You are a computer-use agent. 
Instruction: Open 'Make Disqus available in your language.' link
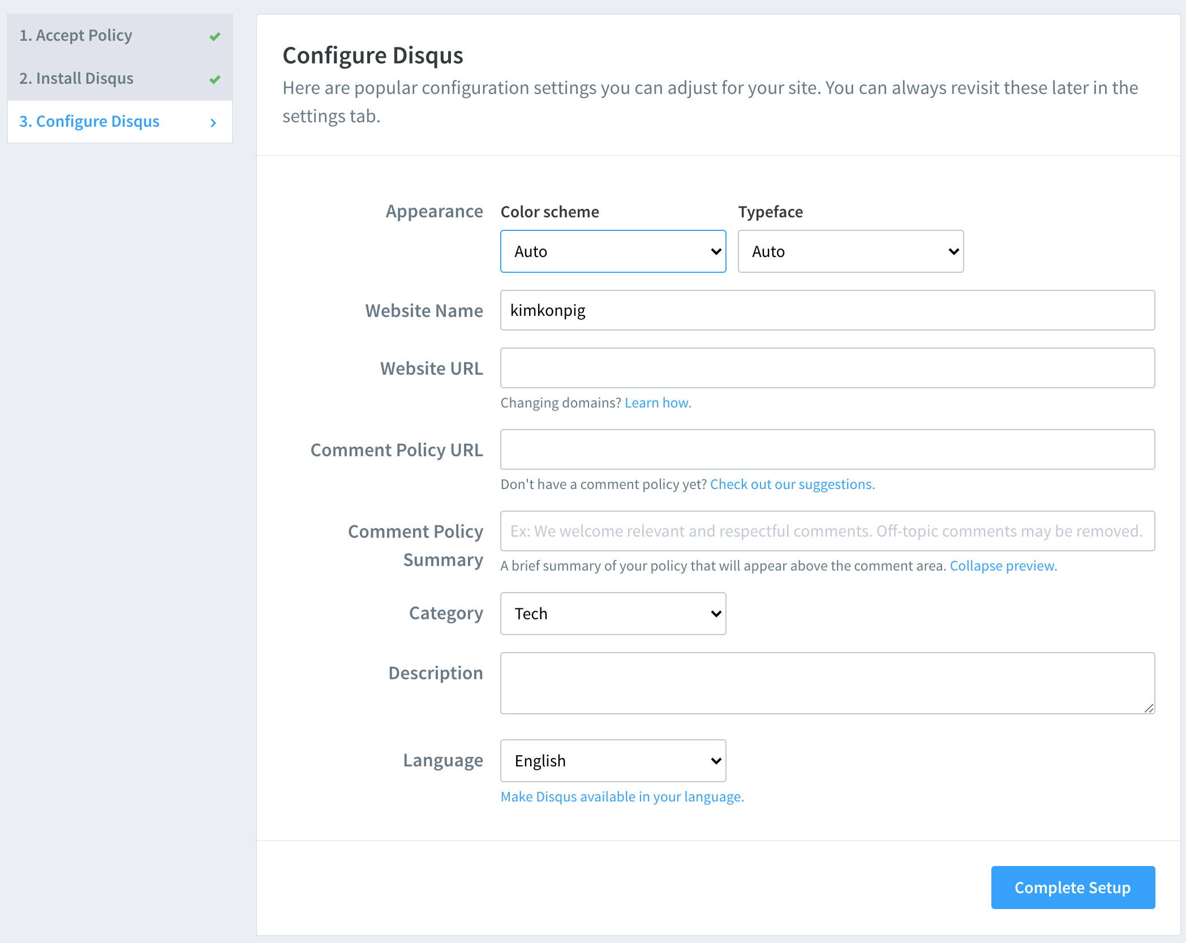coord(622,797)
